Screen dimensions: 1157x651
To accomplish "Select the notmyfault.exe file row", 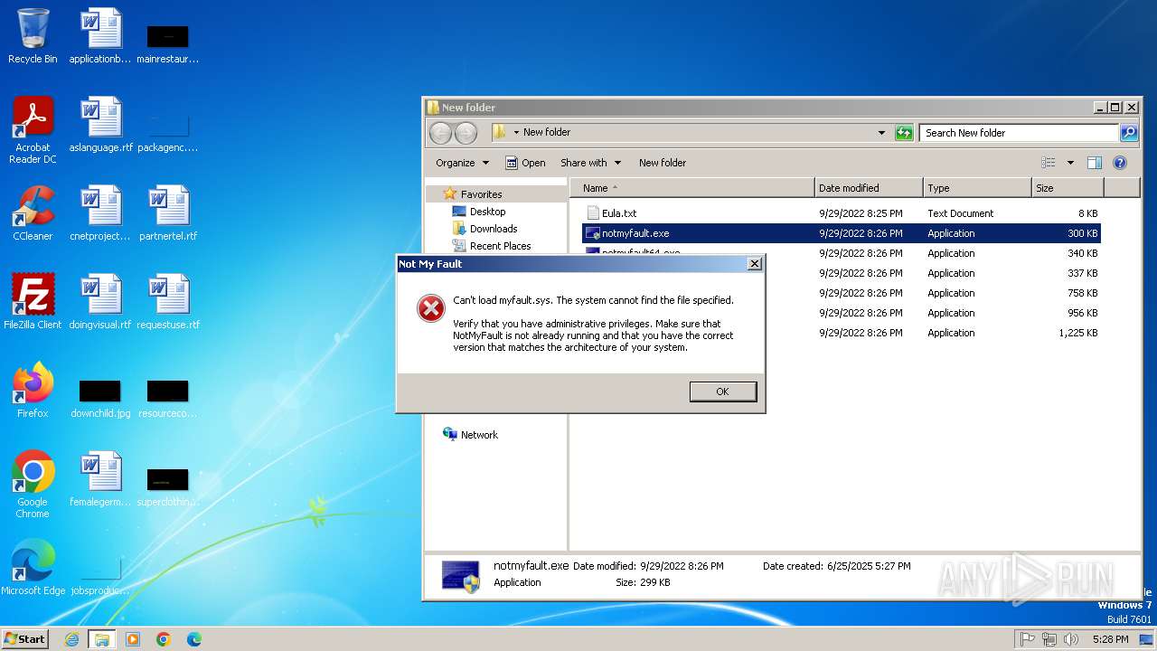I will coord(842,233).
